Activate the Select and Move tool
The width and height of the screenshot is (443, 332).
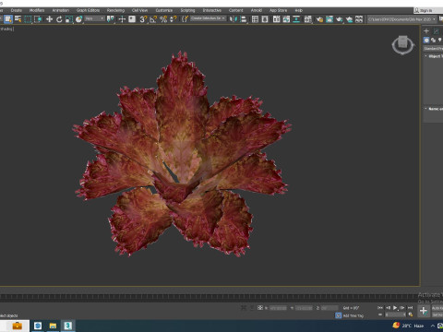point(49,19)
